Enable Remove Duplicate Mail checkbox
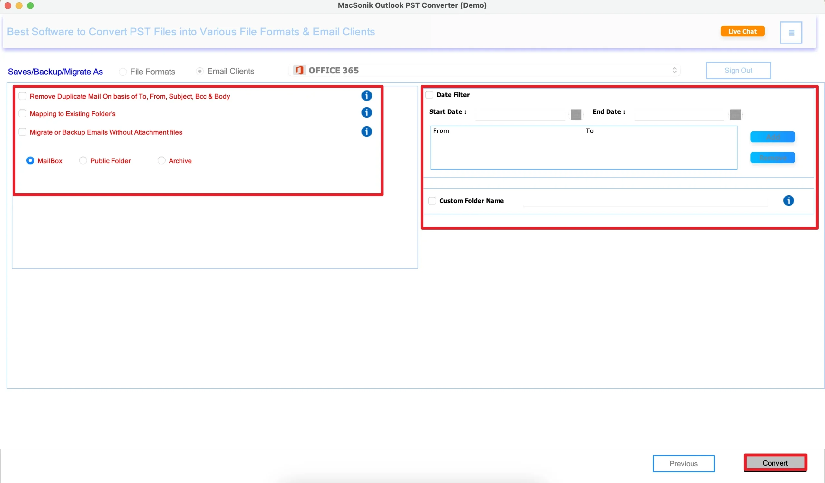The width and height of the screenshot is (825, 483). click(22, 96)
